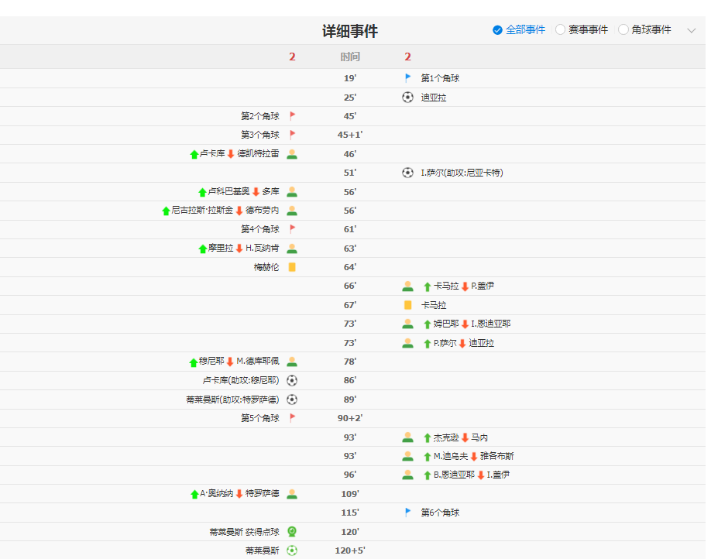Click text 蒂莱曼斯(助攻:特罗萨德)

point(232,400)
